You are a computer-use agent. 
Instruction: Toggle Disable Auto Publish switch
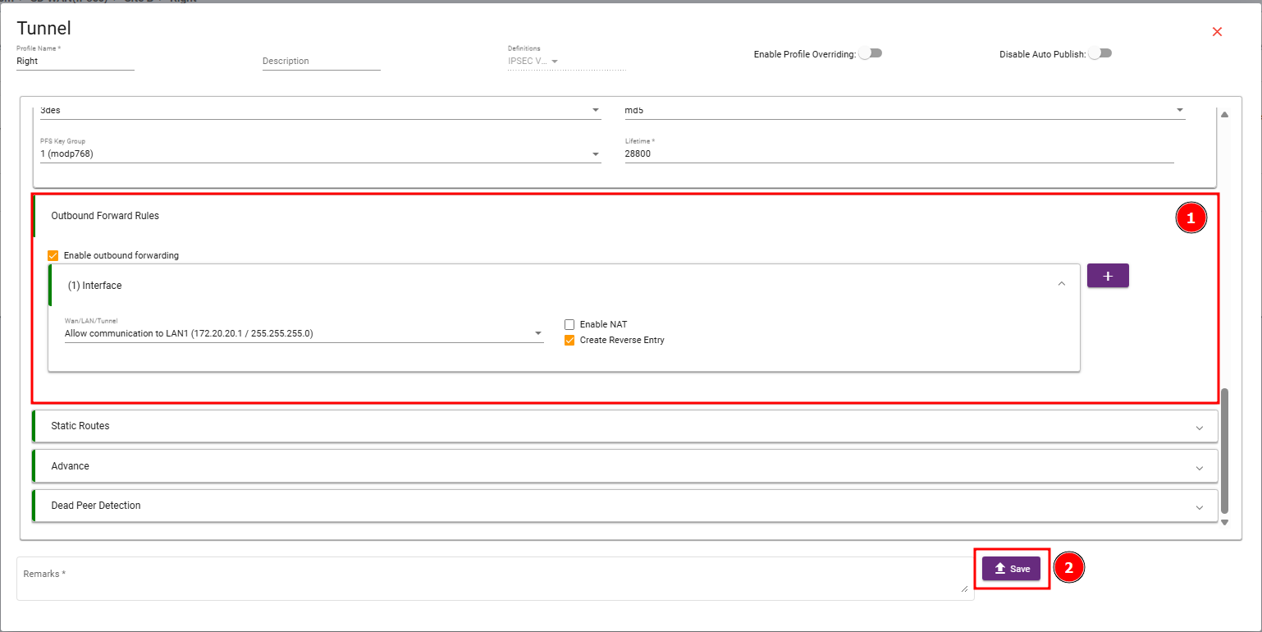click(x=1100, y=53)
